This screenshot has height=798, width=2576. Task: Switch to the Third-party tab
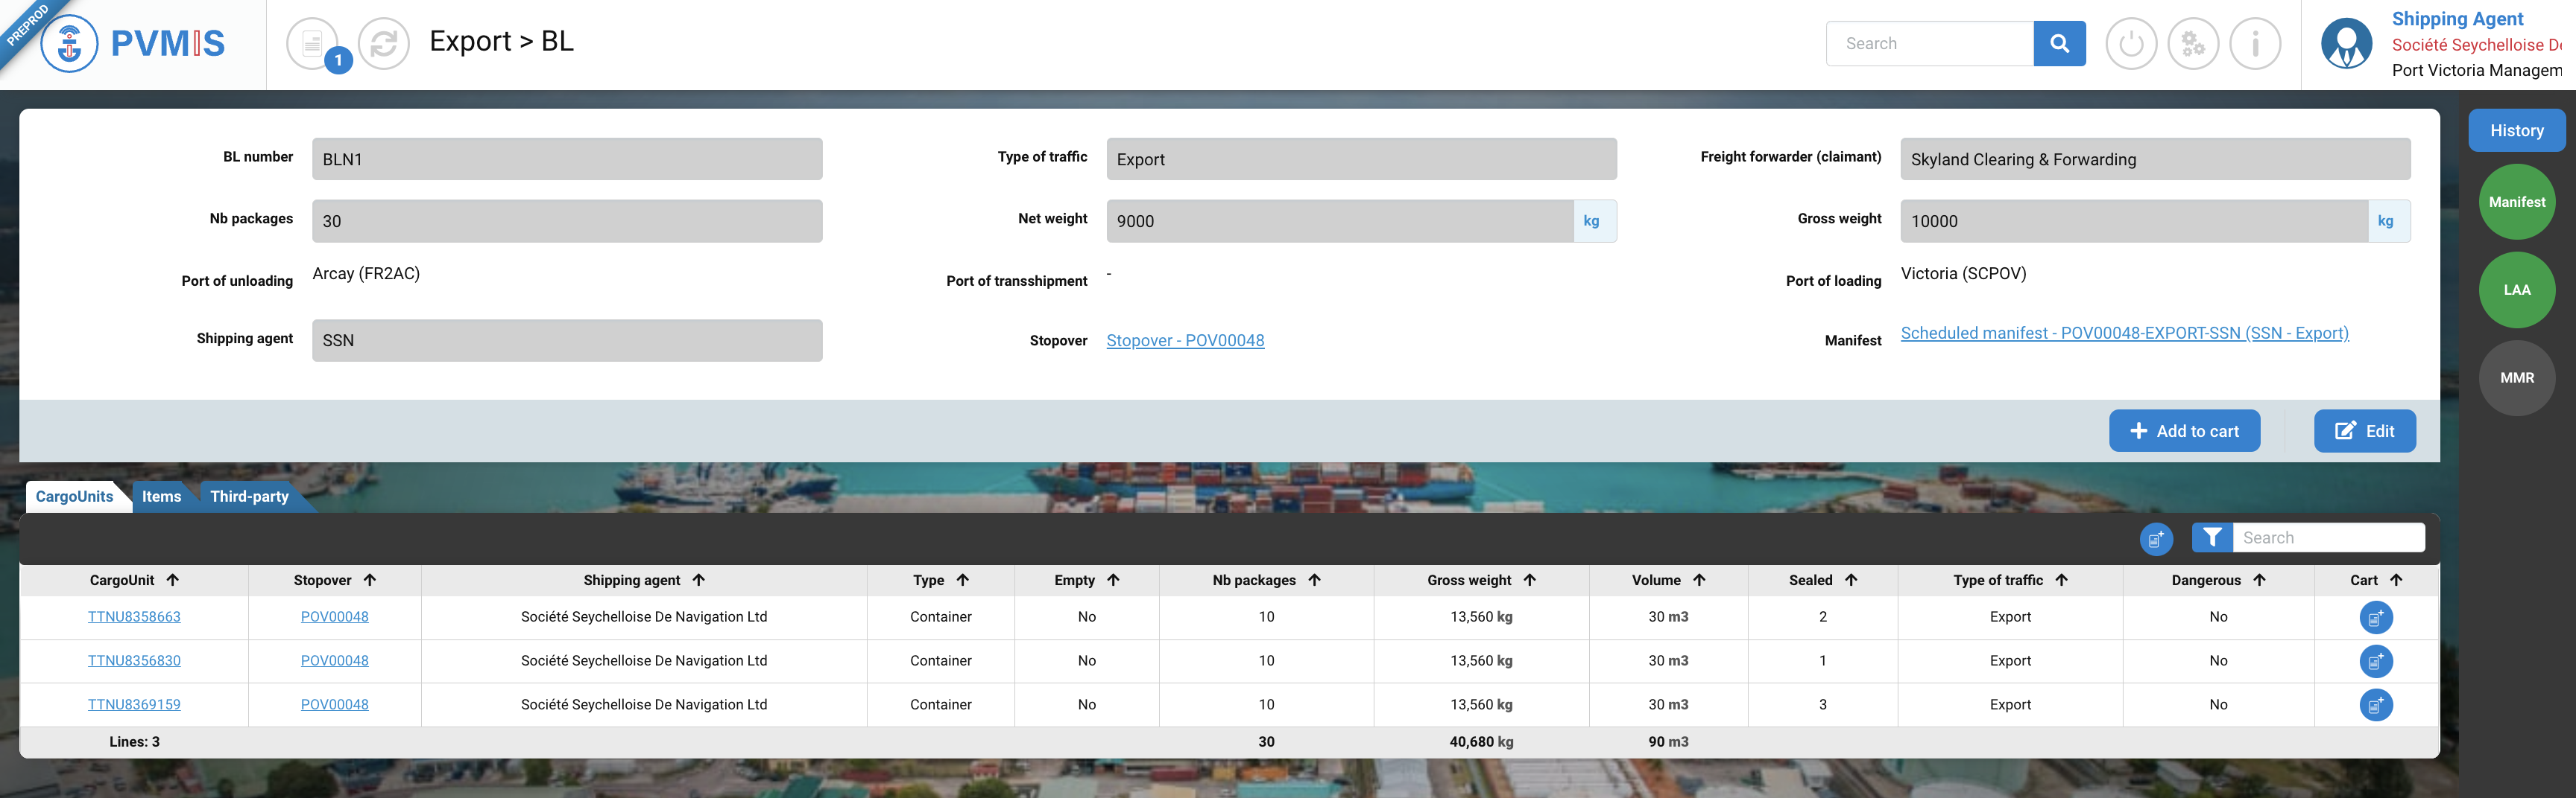[249, 497]
